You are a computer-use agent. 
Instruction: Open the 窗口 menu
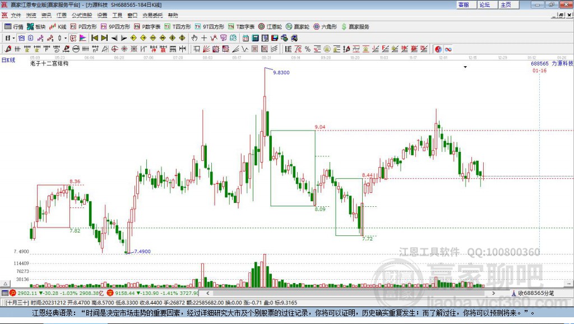132,15
